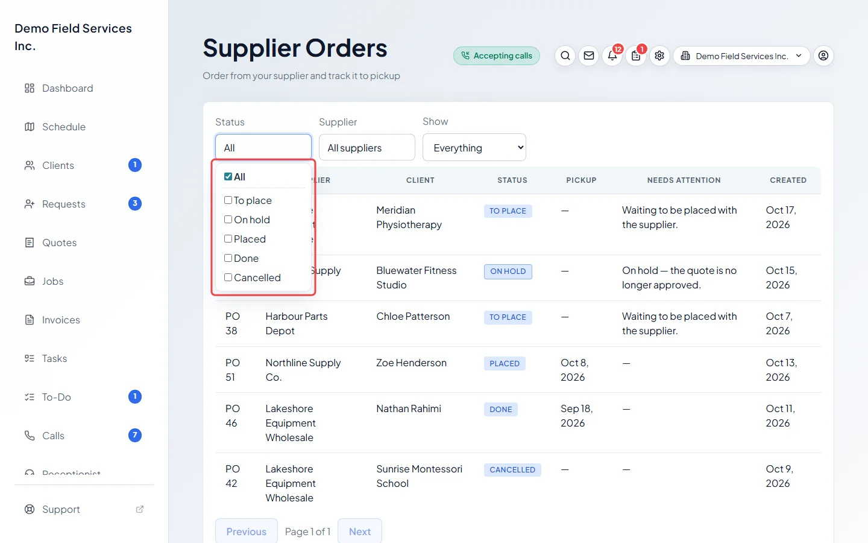The height and width of the screenshot is (543, 868).
Task: Click the Accepting calls status button
Action: 497,56
